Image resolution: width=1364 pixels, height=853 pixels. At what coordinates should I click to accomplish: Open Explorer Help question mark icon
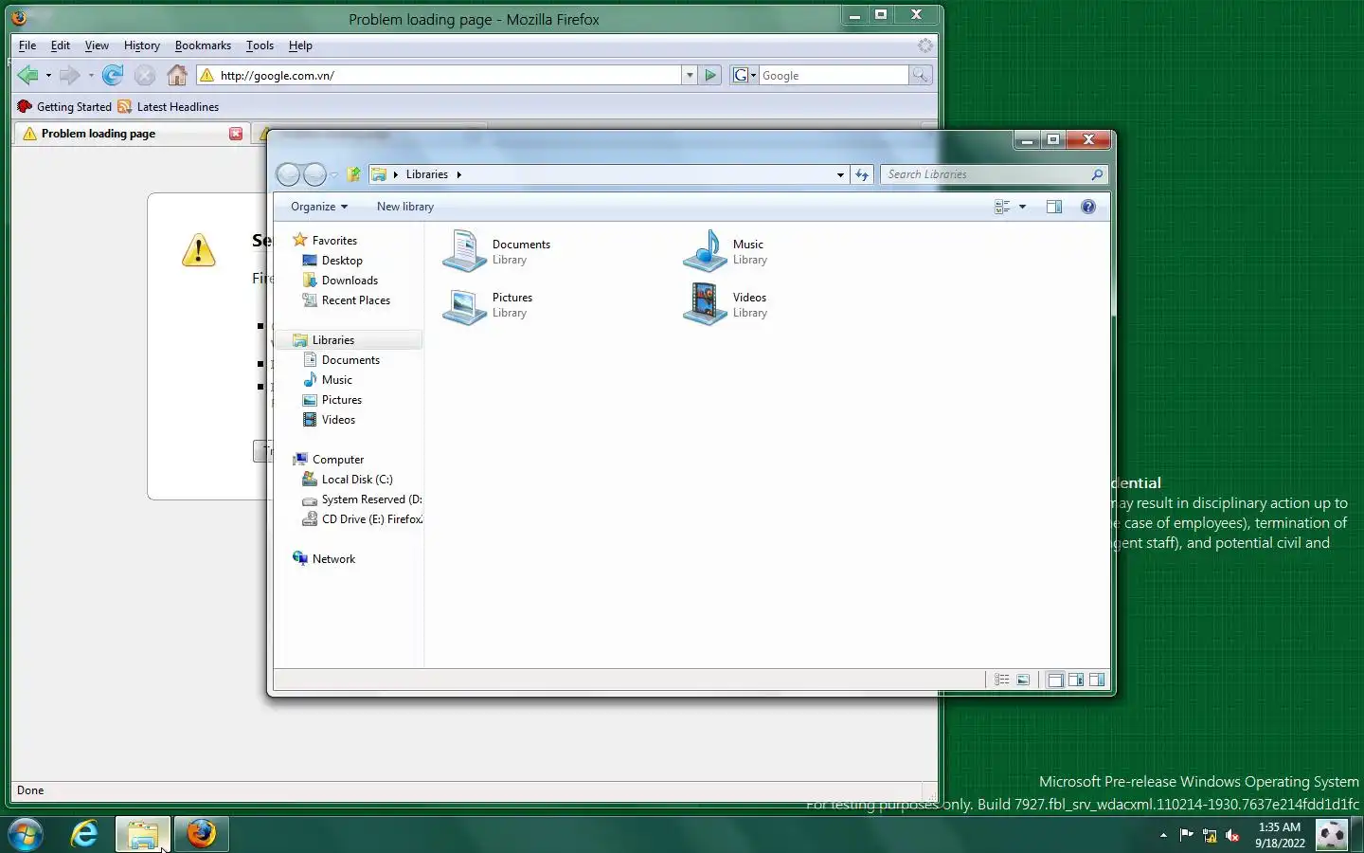coord(1088,207)
